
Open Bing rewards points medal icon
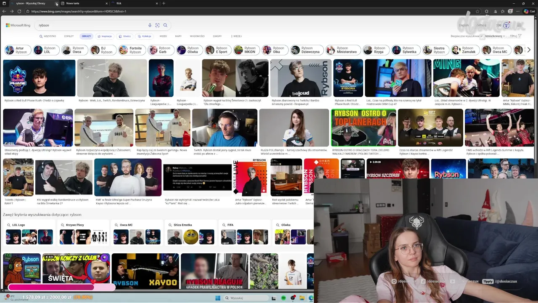point(506,25)
